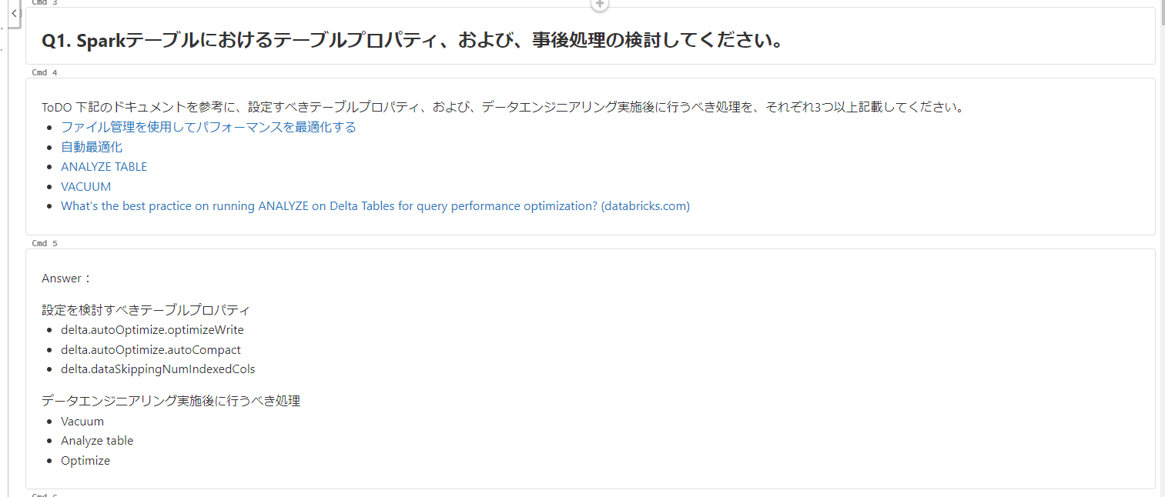The image size is (1165, 497).
Task: Click the add new cell plus icon
Action: (599, 5)
